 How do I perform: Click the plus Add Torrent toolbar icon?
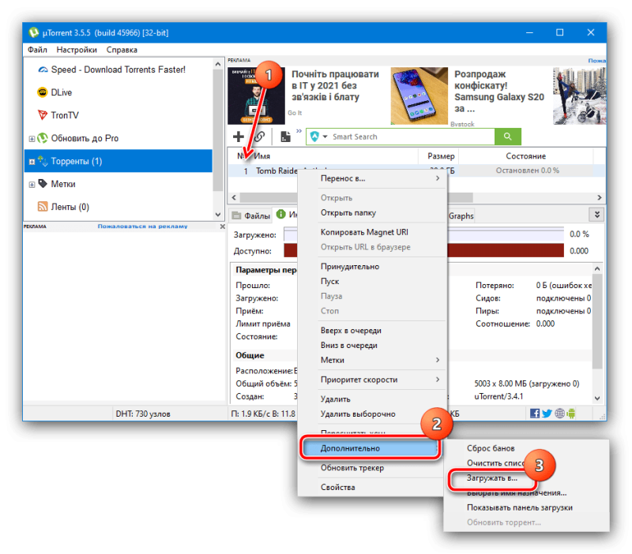(239, 137)
